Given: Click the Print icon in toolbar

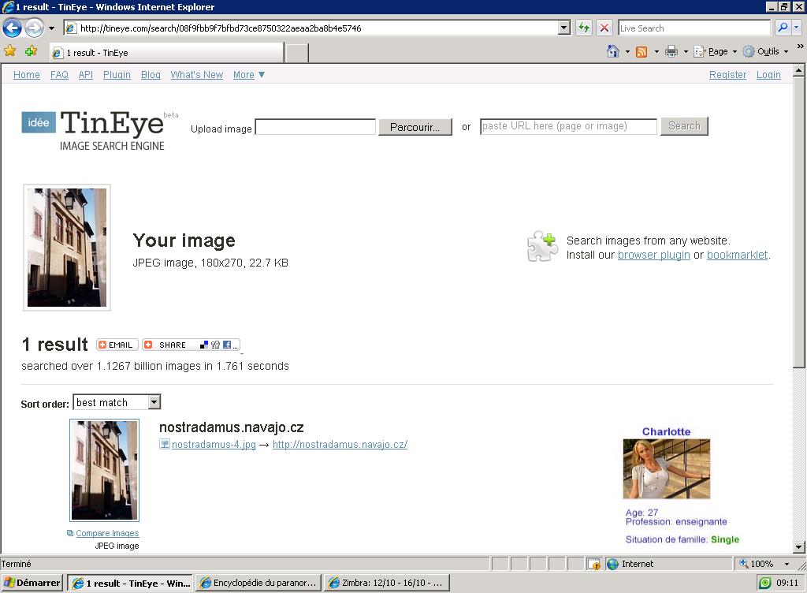Looking at the screenshot, I should click(671, 51).
